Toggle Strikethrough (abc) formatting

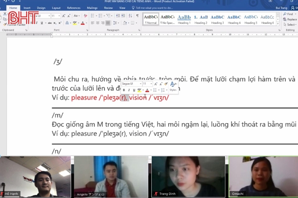pyautogui.click(x=50, y=23)
